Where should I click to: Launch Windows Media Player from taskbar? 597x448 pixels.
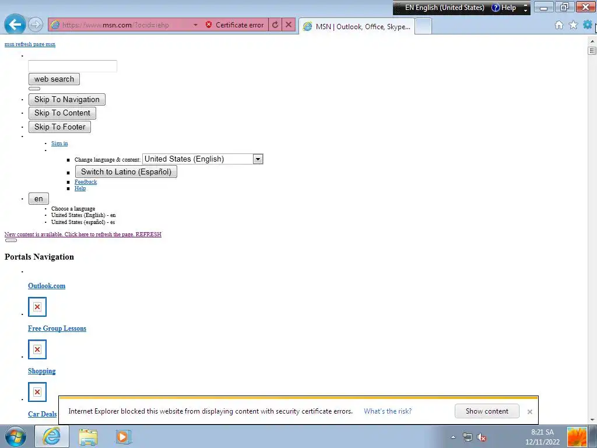123,437
